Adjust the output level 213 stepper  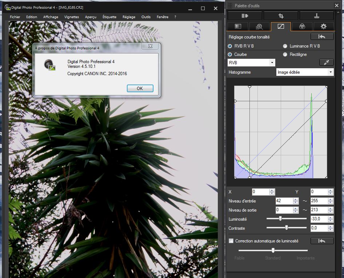point(331,210)
